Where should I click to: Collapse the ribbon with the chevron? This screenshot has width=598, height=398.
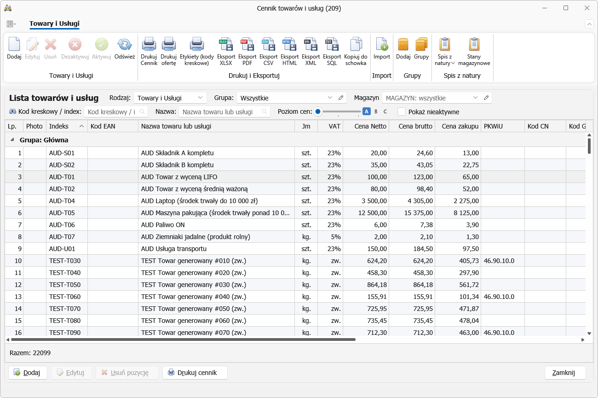coord(589,24)
